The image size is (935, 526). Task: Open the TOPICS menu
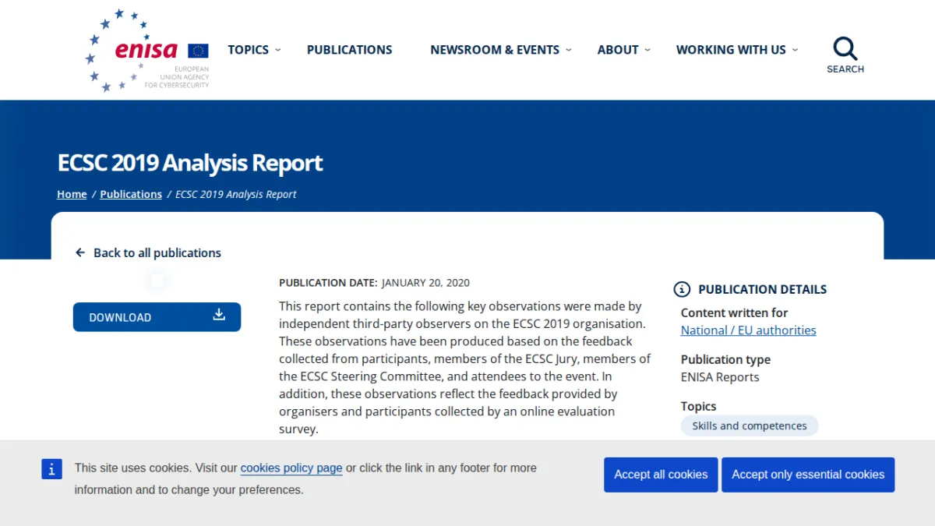coord(248,50)
